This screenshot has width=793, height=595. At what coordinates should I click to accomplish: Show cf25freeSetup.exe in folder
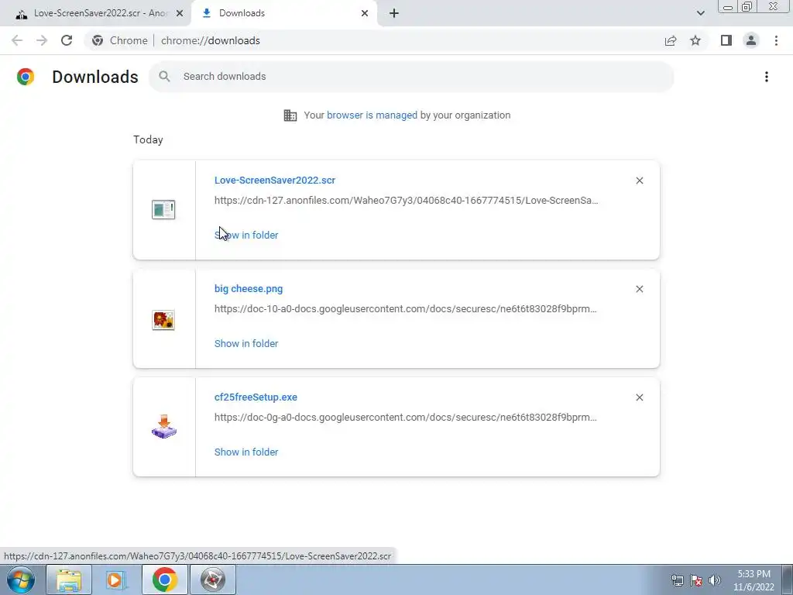coord(246,452)
